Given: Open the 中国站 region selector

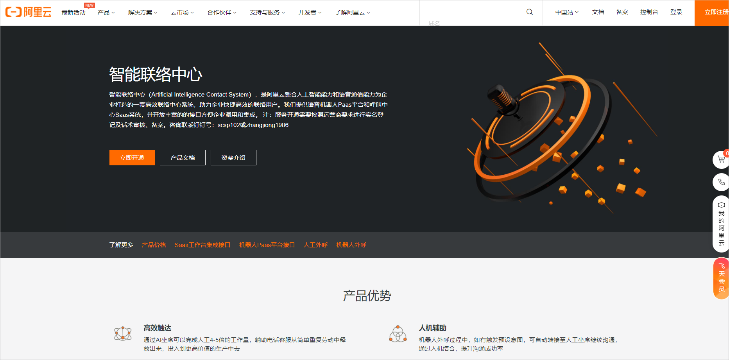Looking at the screenshot, I should pyautogui.click(x=567, y=12).
